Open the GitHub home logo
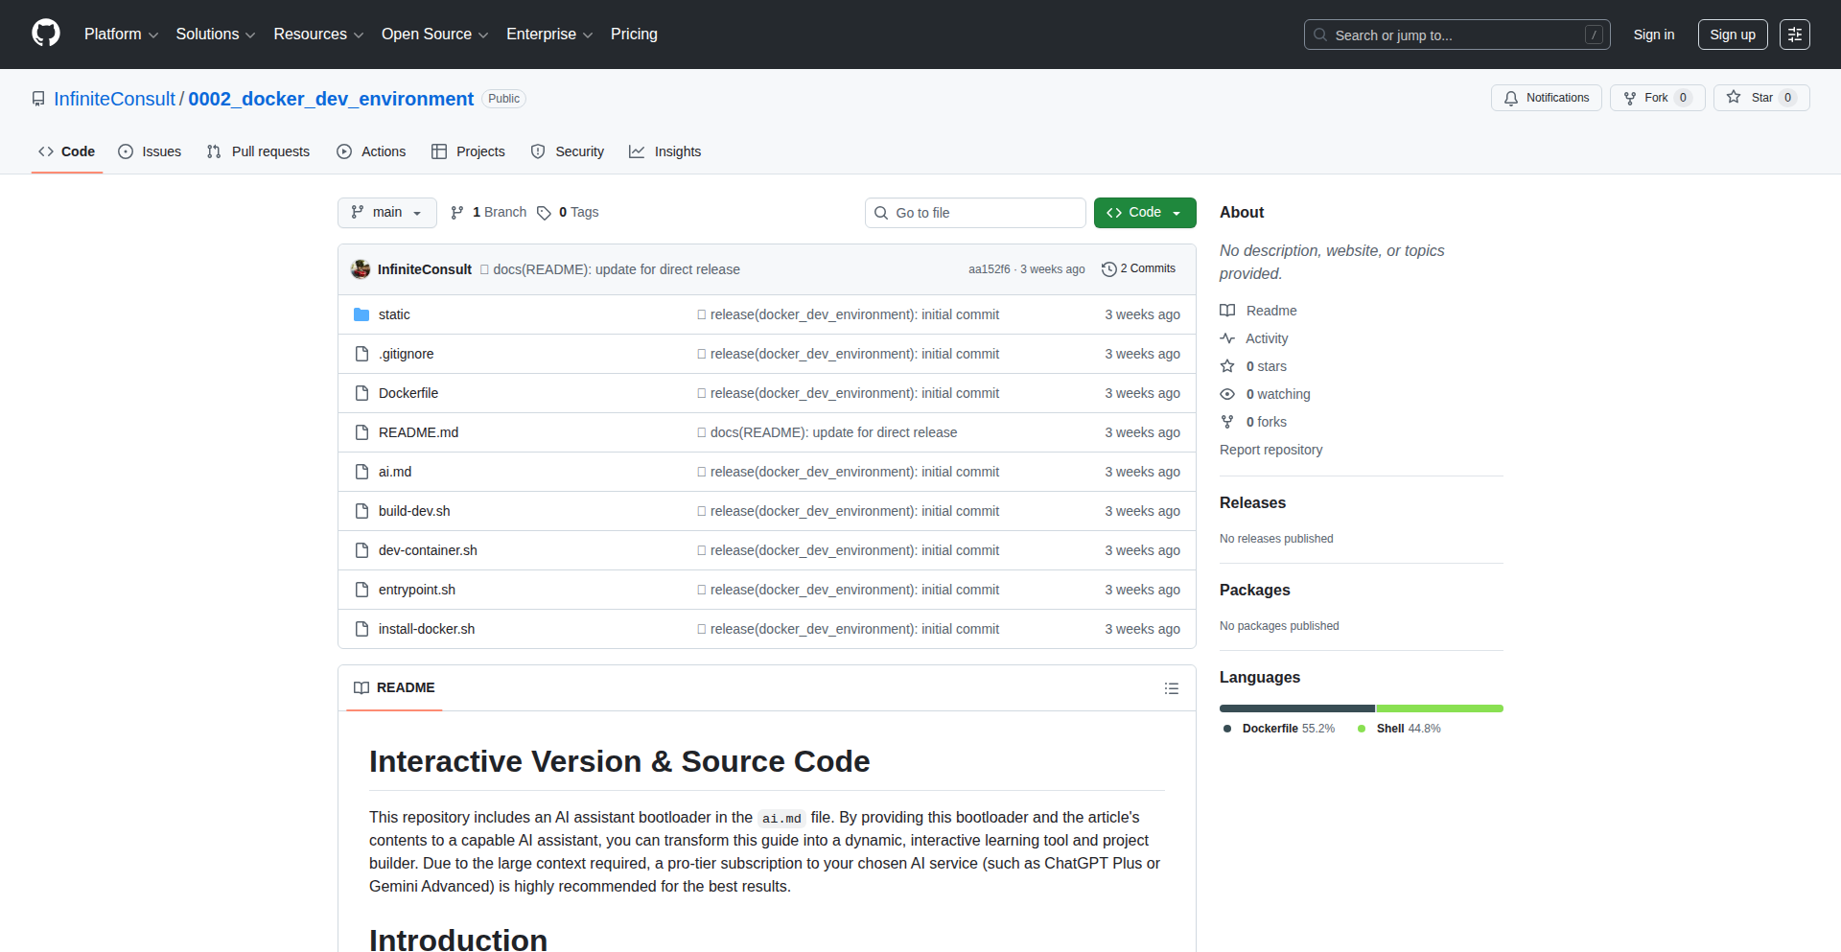This screenshot has height=952, width=1841. click(x=44, y=34)
